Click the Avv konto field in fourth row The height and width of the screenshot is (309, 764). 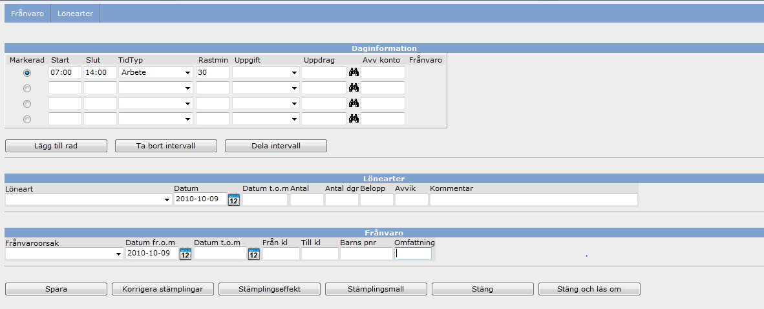point(383,119)
